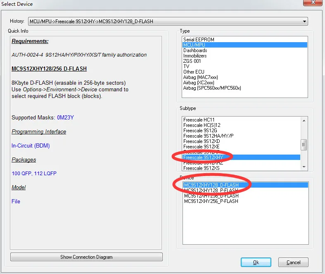The image size is (325, 274).
Task: Click the 100 QFP, 112 LQFP text
Action: coord(34,174)
